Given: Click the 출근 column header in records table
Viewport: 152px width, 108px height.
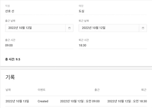Looking at the screenshot, I should [x=97, y=90].
